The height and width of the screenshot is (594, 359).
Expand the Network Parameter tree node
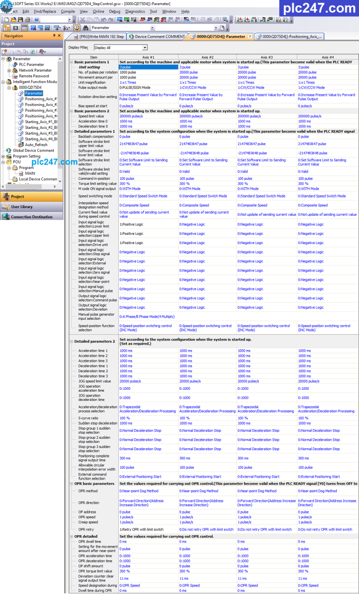(9, 70)
